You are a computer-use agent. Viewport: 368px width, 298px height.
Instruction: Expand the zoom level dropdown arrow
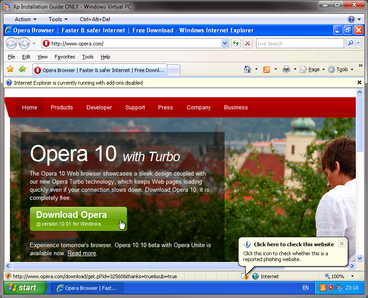tap(352, 276)
